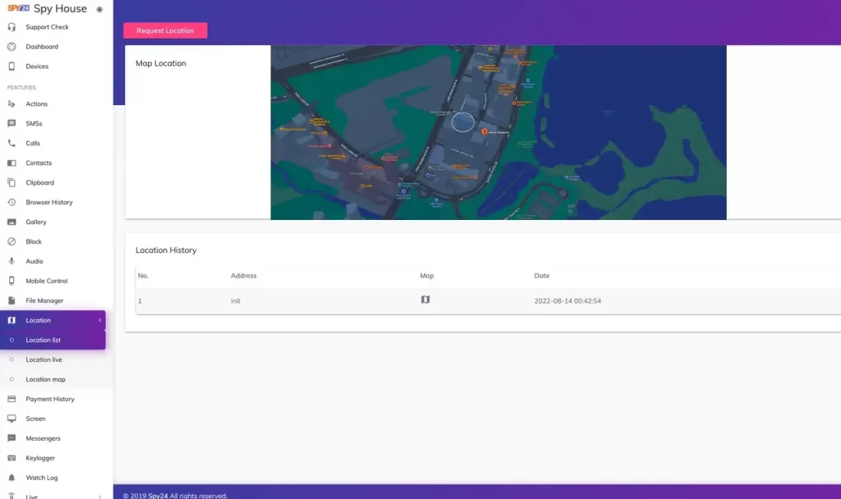Image resolution: width=841 pixels, height=499 pixels.
Task: Open the Location list submenu item
Action: [53, 340]
